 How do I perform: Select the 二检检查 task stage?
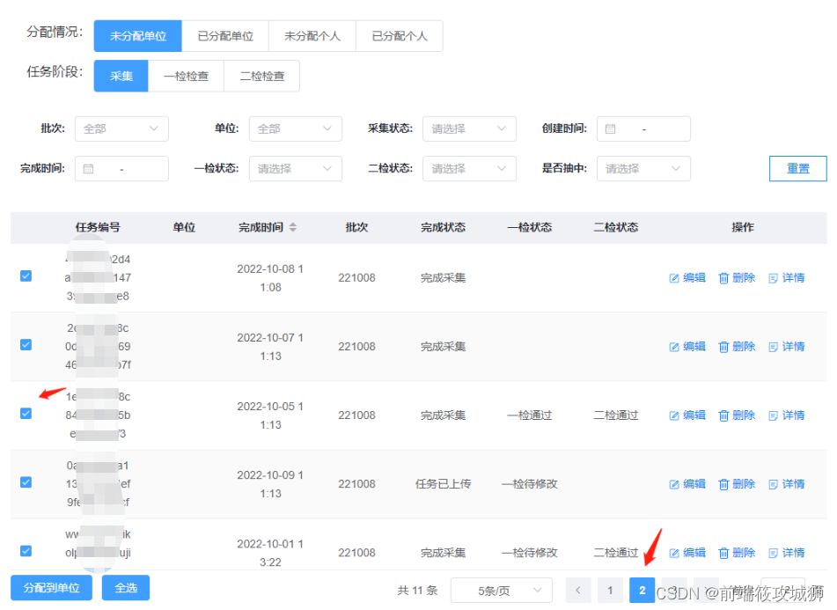pos(262,77)
